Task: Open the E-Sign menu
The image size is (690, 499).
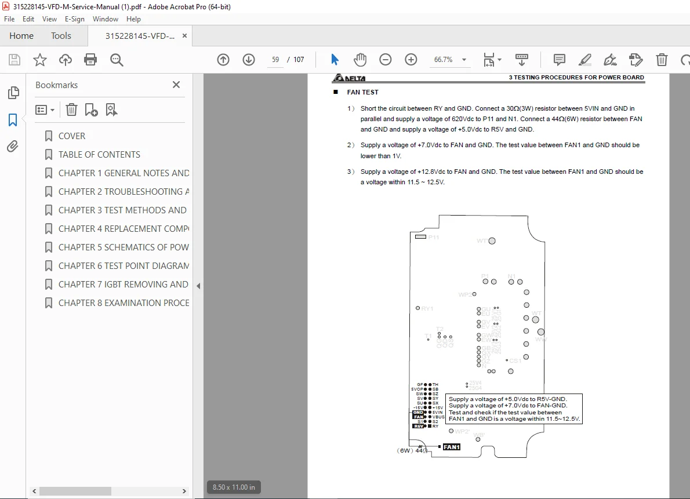Action: click(74, 19)
